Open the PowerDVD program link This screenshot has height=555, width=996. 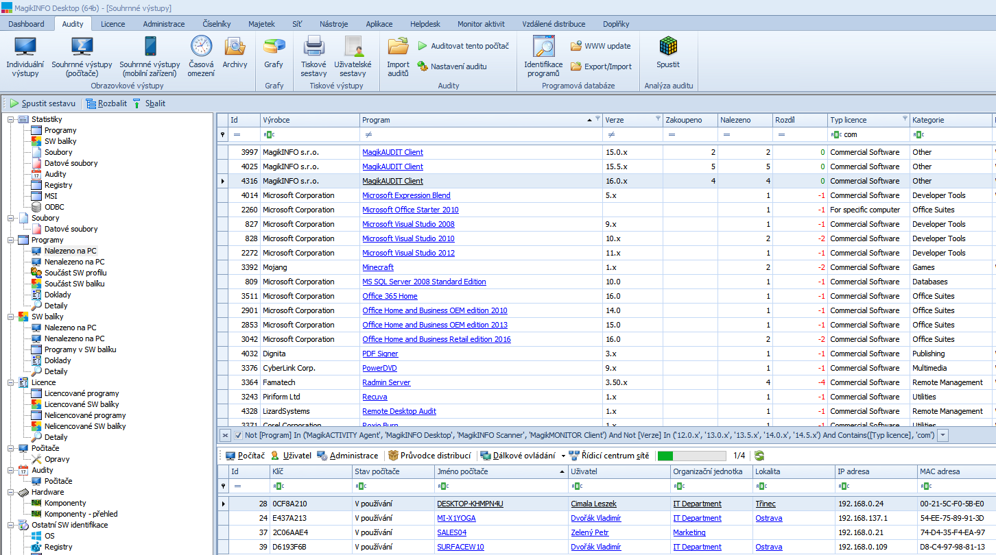pos(379,368)
